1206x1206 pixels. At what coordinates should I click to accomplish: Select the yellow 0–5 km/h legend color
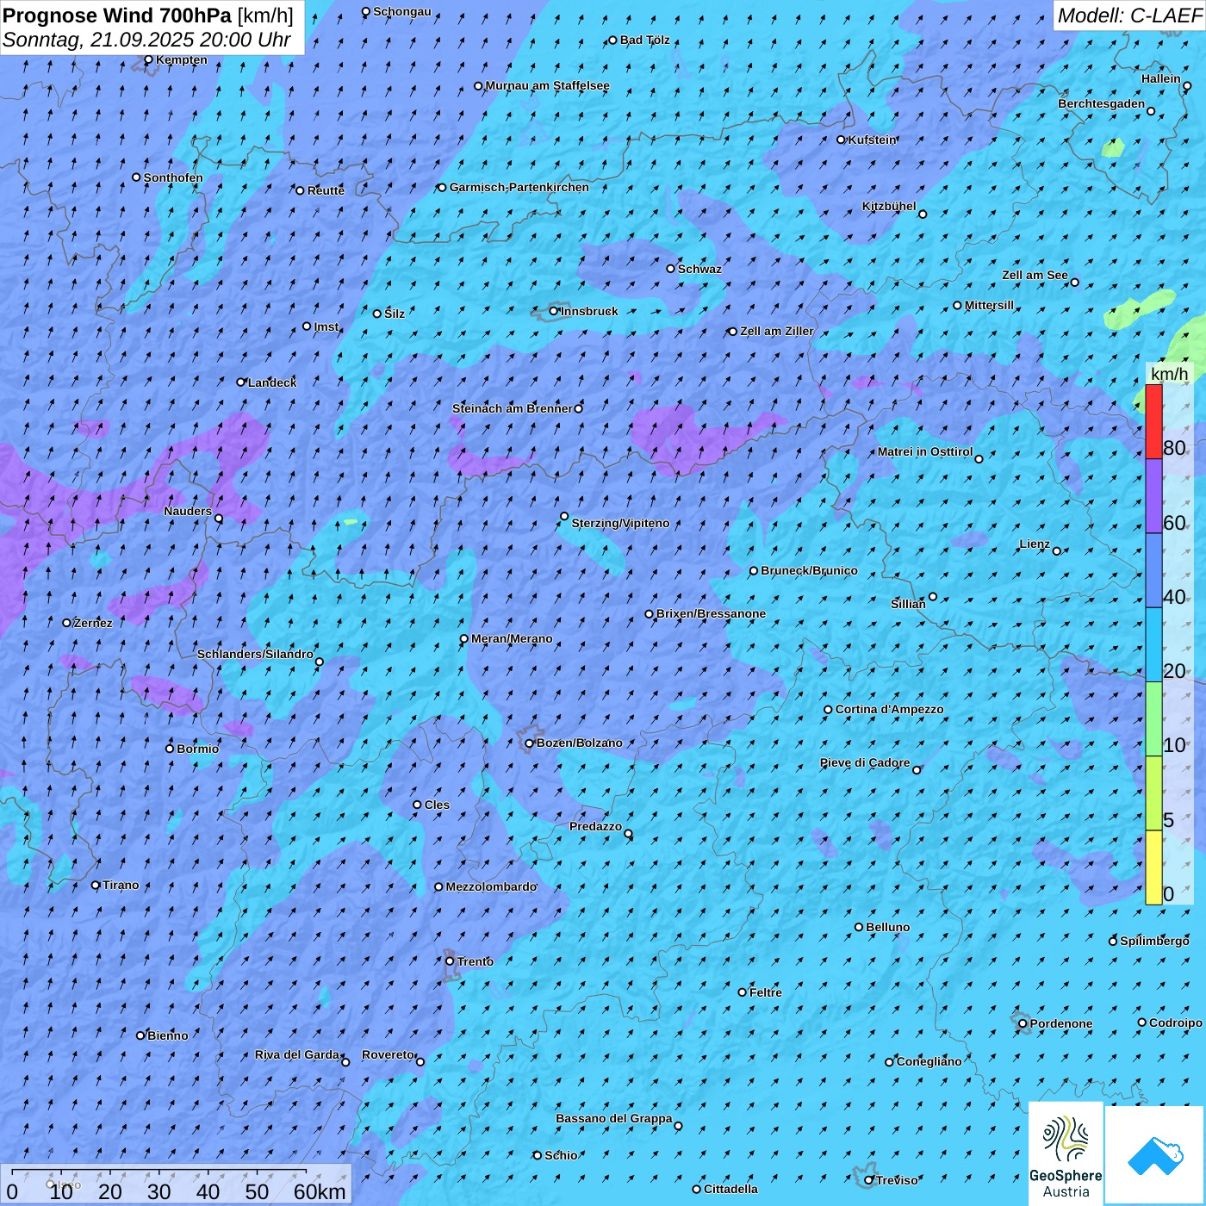[x=1153, y=867]
